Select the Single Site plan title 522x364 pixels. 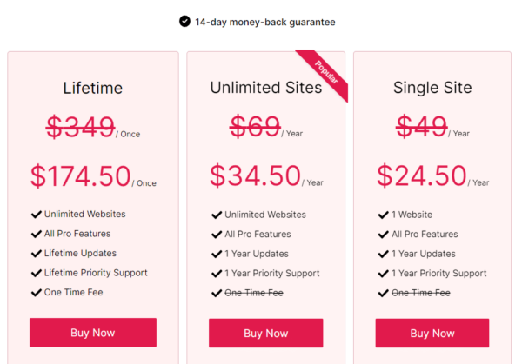pyautogui.click(x=432, y=88)
